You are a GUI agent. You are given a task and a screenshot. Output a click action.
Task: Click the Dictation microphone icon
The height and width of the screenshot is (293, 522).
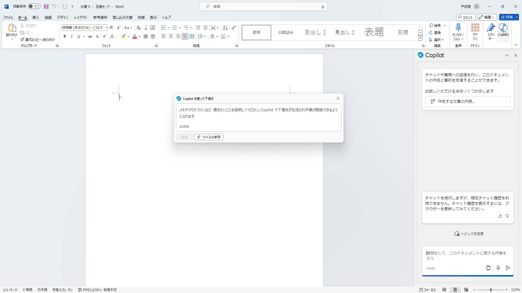click(458, 28)
